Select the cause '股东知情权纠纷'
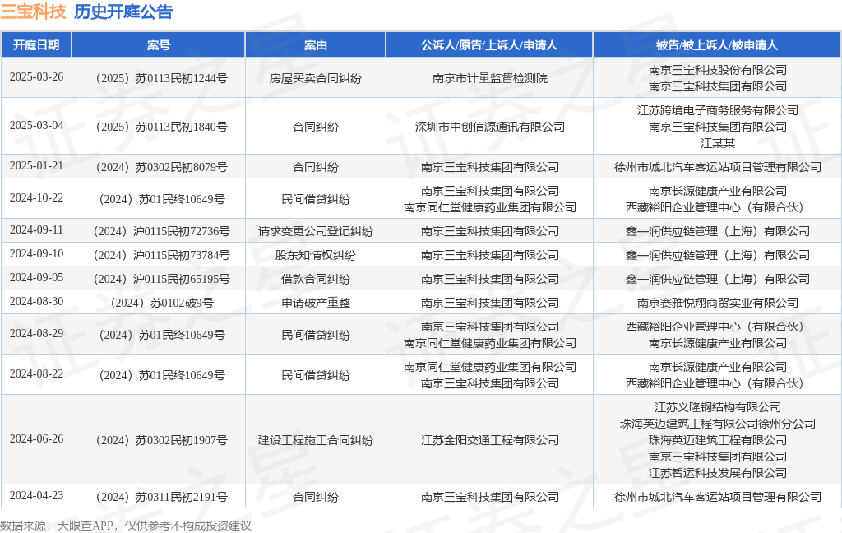842x533 pixels. (x=315, y=255)
